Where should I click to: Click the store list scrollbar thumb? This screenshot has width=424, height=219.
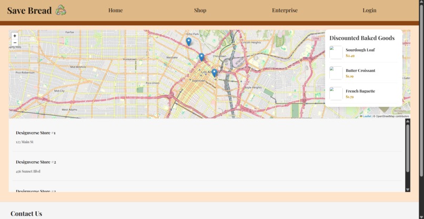pyautogui.click(x=408, y=148)
